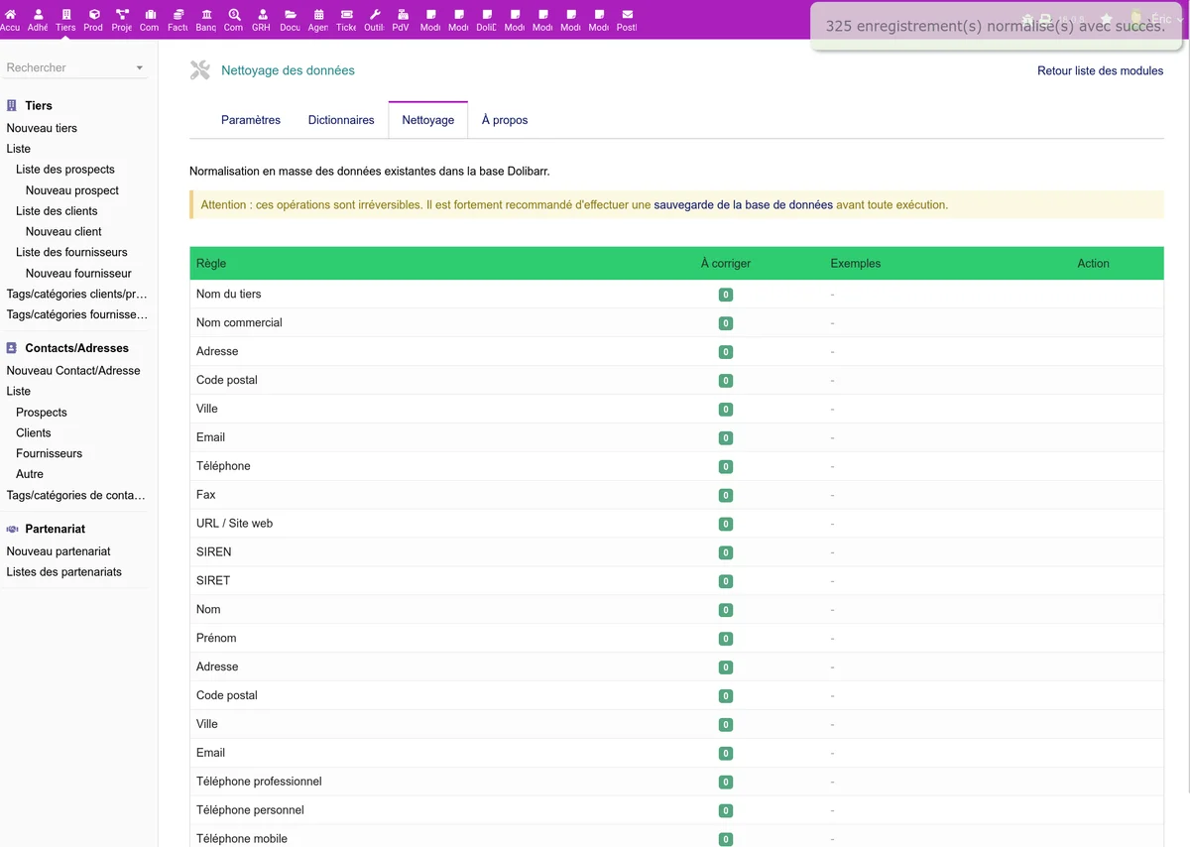Open the À propos tab
Image resolution: width=1190 pixels, height=847 pixels.
[x=505, y=120]
